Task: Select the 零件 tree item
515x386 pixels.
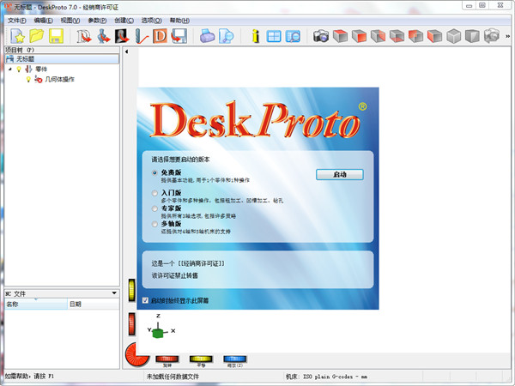Action: coord(41,69)
